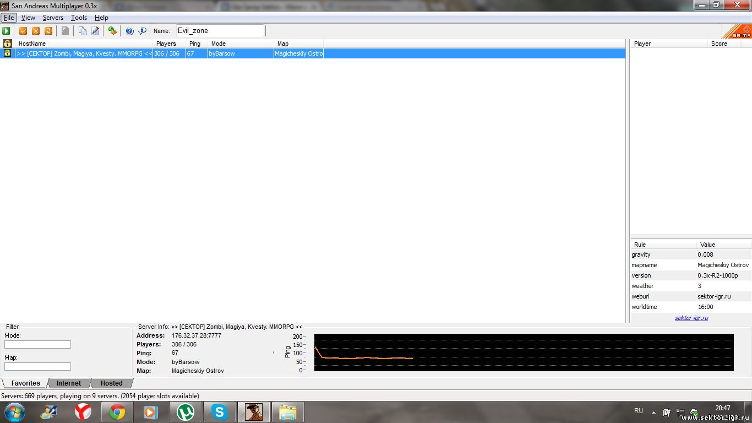Switch to the Hosted tab

click(112, 383)
